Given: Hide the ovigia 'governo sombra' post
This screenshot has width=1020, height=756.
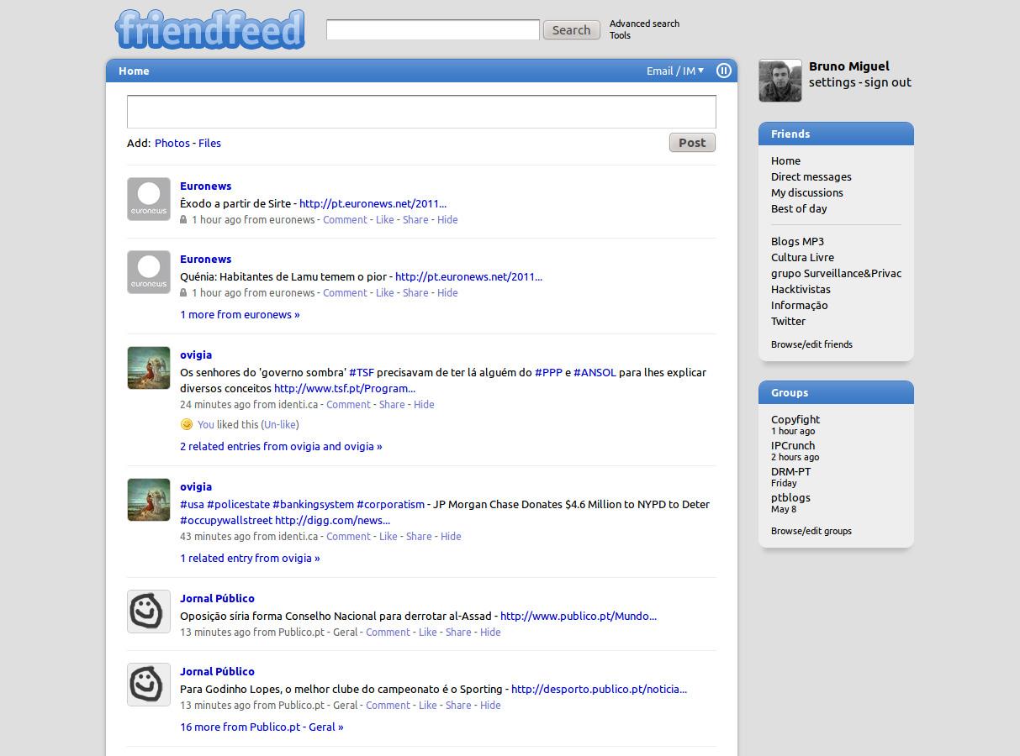Looking at the screenshot, I should [x=424, y=404].
